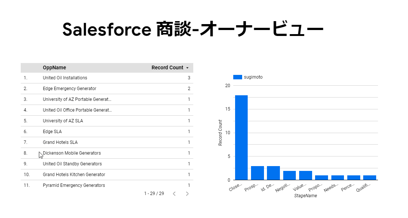
Task: Select United Oil Standby Generators row
Action: [107, 164]
